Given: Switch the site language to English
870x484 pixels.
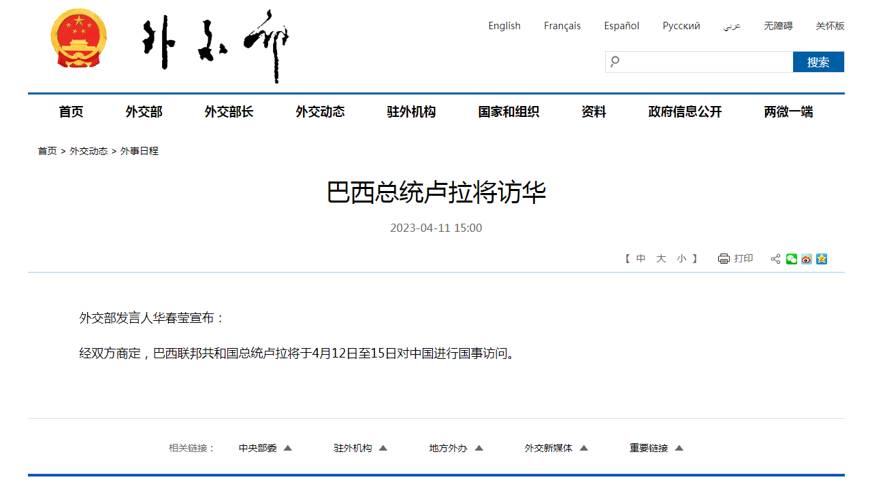Looking at the screenshot, I should point(504,25).
